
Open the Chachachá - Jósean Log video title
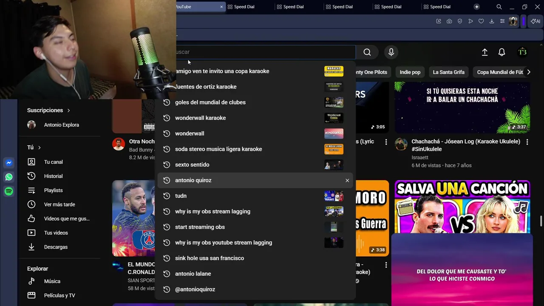point(466,145)
